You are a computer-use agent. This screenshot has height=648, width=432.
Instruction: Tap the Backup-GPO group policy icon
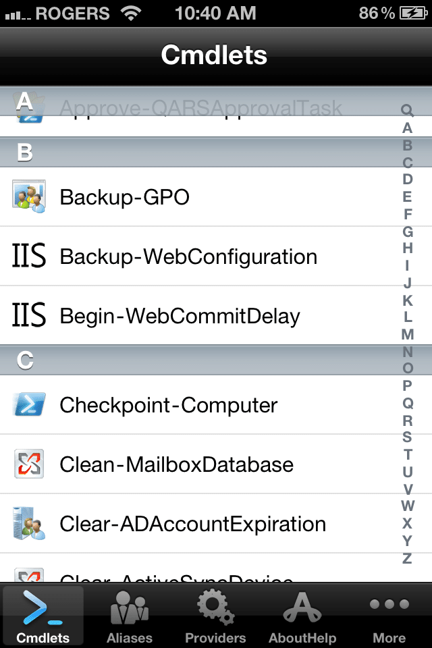pyautogui.click(x=29, y=197)
